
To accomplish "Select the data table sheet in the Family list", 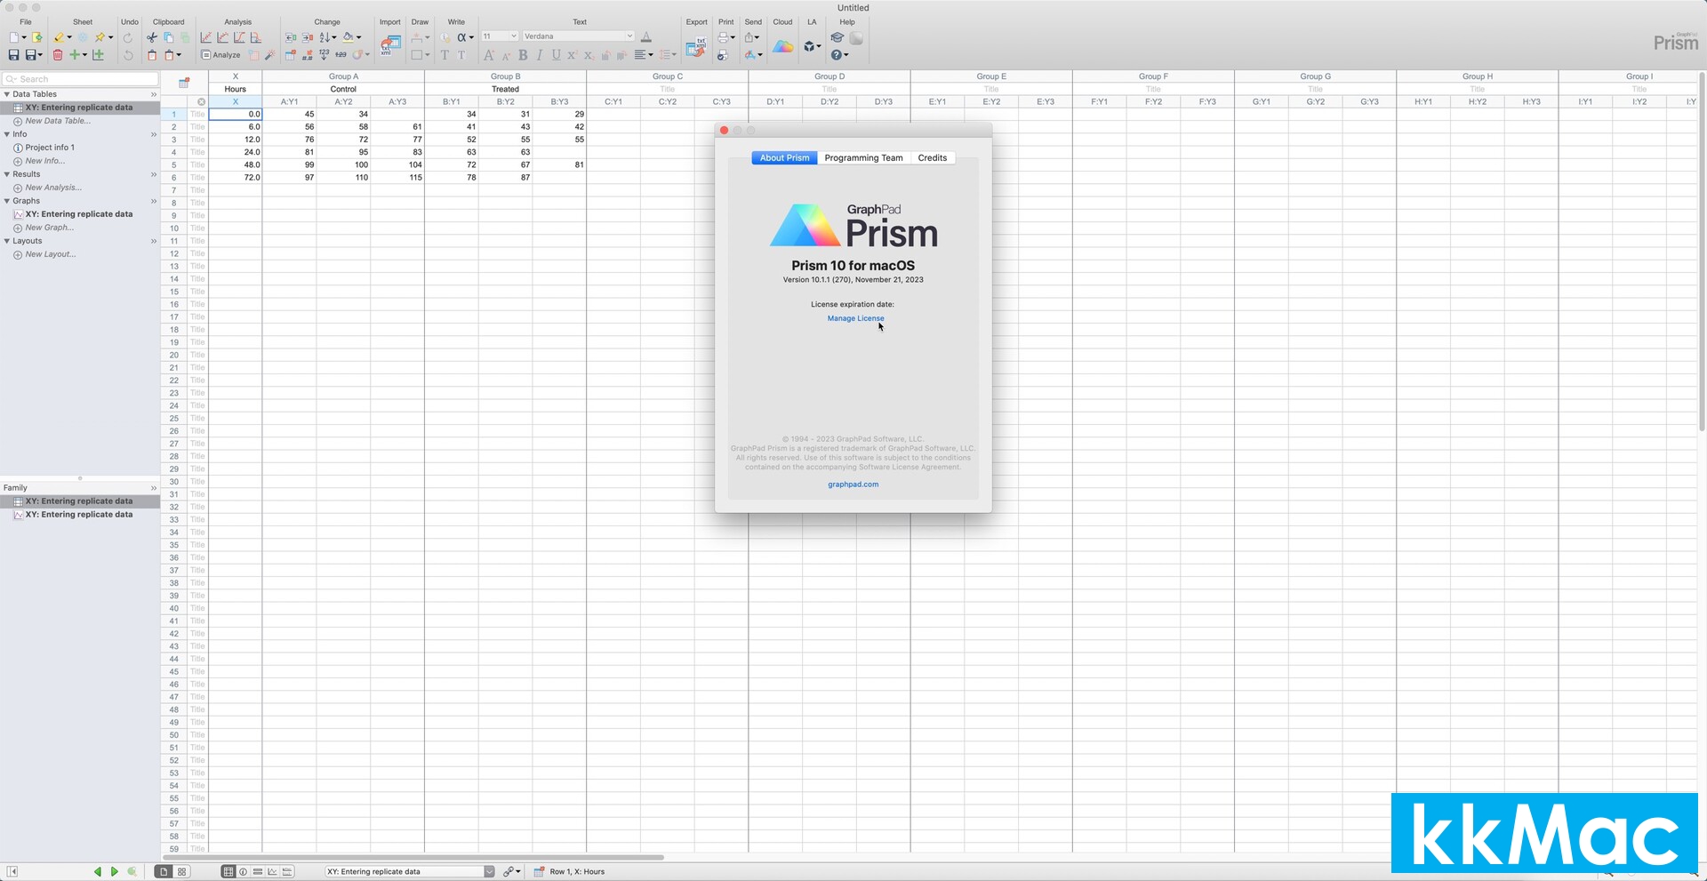I will point(78,501).
